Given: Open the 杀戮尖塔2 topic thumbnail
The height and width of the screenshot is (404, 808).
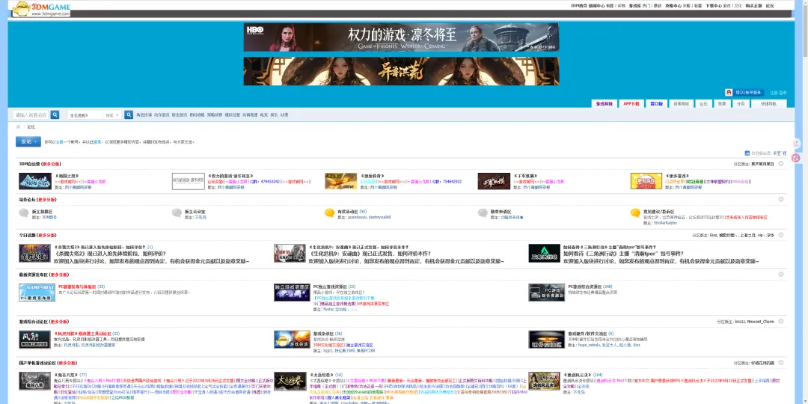Looking at the screenshot, I should pos(34,253).
